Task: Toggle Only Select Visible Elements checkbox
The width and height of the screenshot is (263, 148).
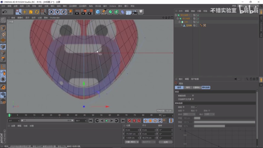Action: coord(193,99)
